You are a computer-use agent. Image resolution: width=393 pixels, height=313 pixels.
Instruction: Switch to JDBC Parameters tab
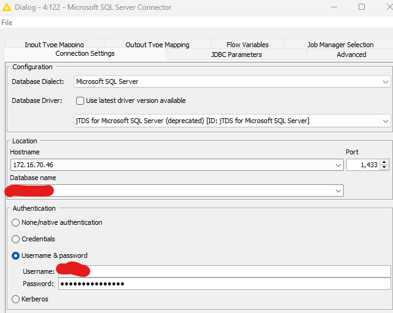tap(236, 55)
